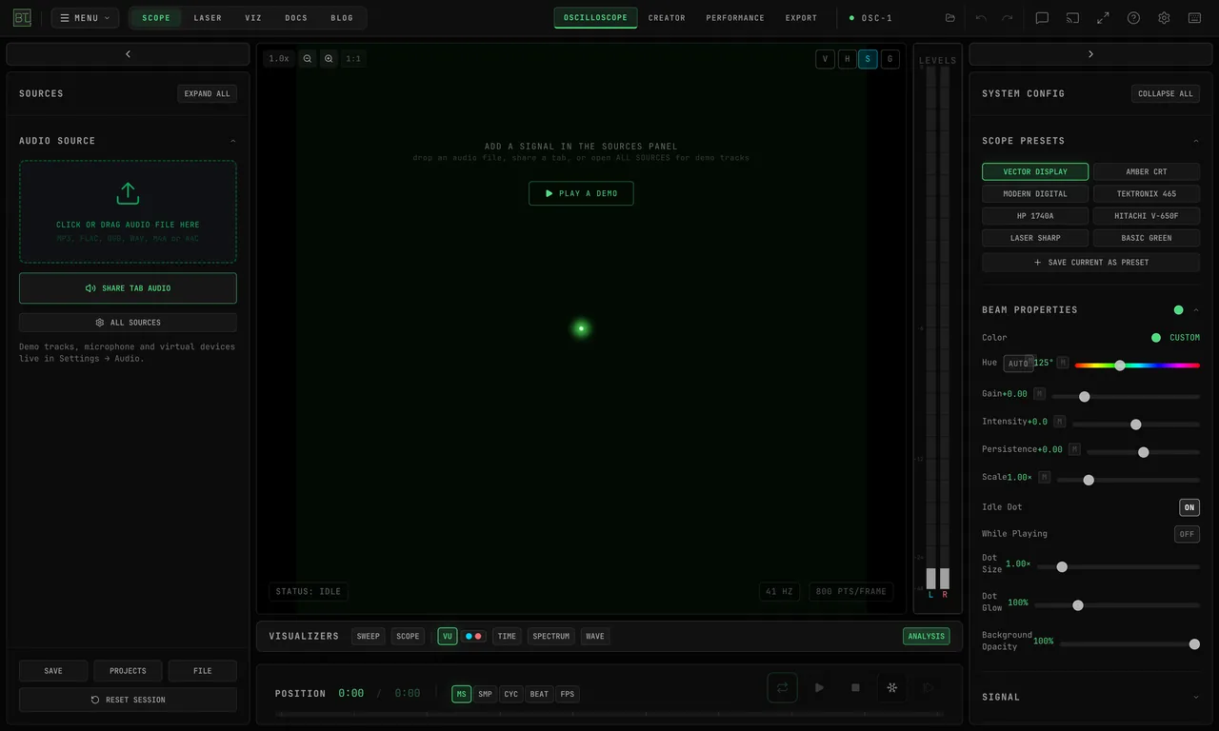Enter fullscreen with the expand-arrows icon
Image resolution: width=1219 pixels, height=731 pixels.
click(x=1103, y=18)
